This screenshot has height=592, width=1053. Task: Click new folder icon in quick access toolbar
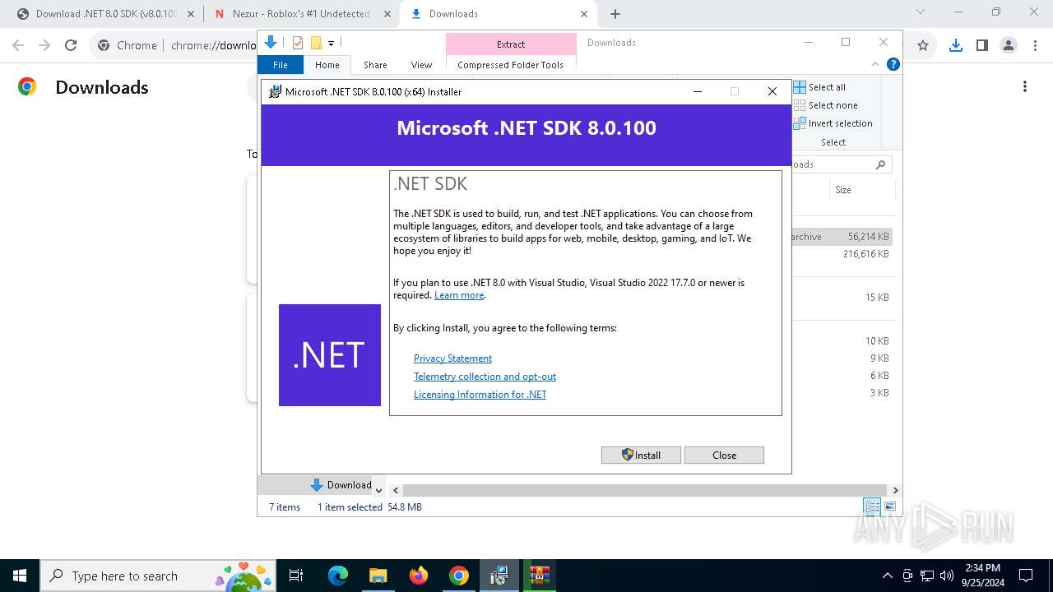316,43
